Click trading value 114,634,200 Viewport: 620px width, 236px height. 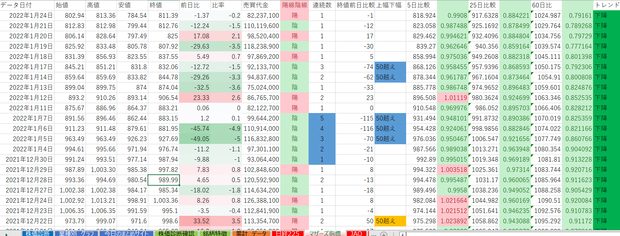(x=261, y=190)
